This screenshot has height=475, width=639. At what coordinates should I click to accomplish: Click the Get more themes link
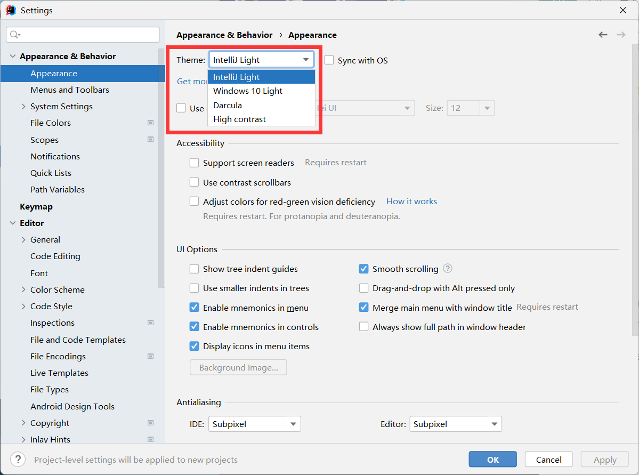[192, 82]
